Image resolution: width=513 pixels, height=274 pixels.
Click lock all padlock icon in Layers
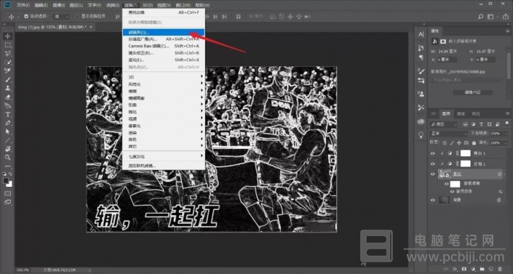point(474,143)
